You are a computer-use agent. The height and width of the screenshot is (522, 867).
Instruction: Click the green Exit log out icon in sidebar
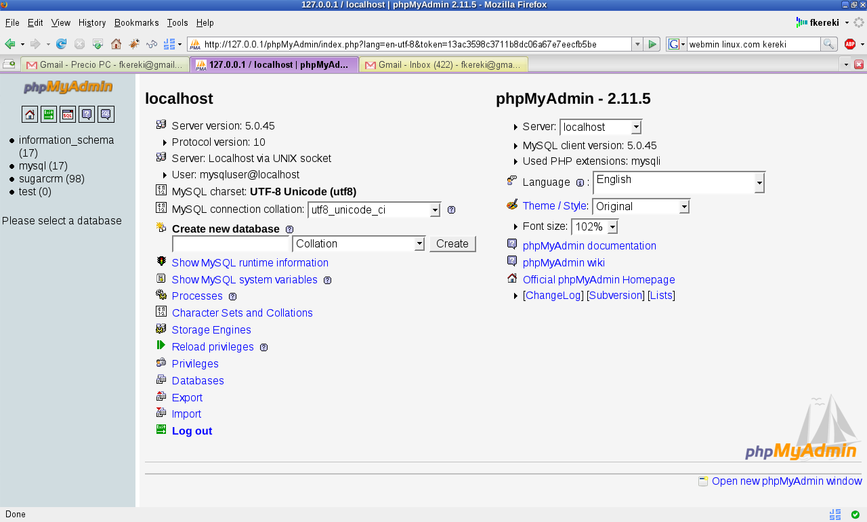pos(49,115)
